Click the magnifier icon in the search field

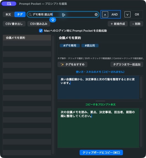point(30,15)
